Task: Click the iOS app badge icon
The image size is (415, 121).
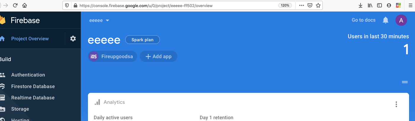Action: point(94,56)
